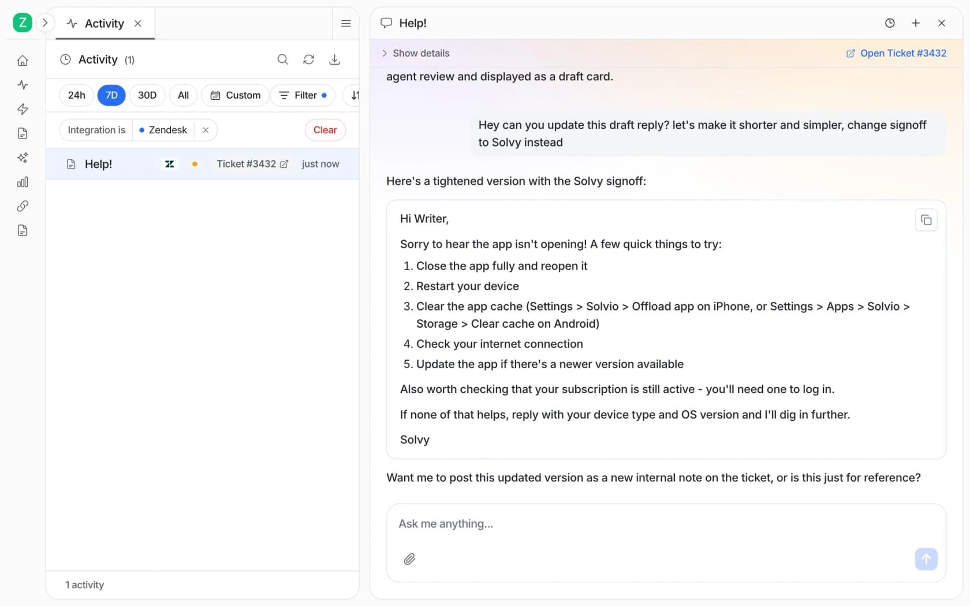The height and width of the screenshot is (606, 970).
Task: Select the 30D time range
Action: pyautogui.click(x=147, y=95)
